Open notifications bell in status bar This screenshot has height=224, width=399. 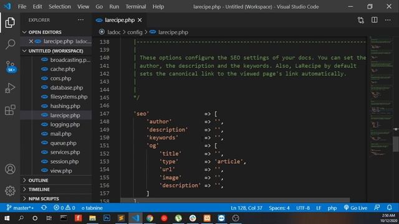[389, 207]
